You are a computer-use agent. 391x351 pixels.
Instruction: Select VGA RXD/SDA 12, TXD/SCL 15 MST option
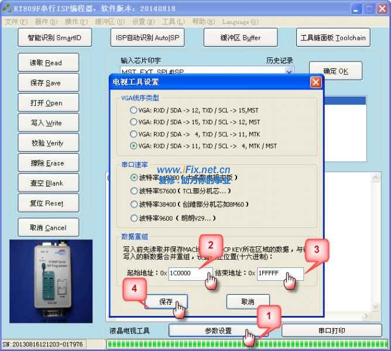point(134,110)
